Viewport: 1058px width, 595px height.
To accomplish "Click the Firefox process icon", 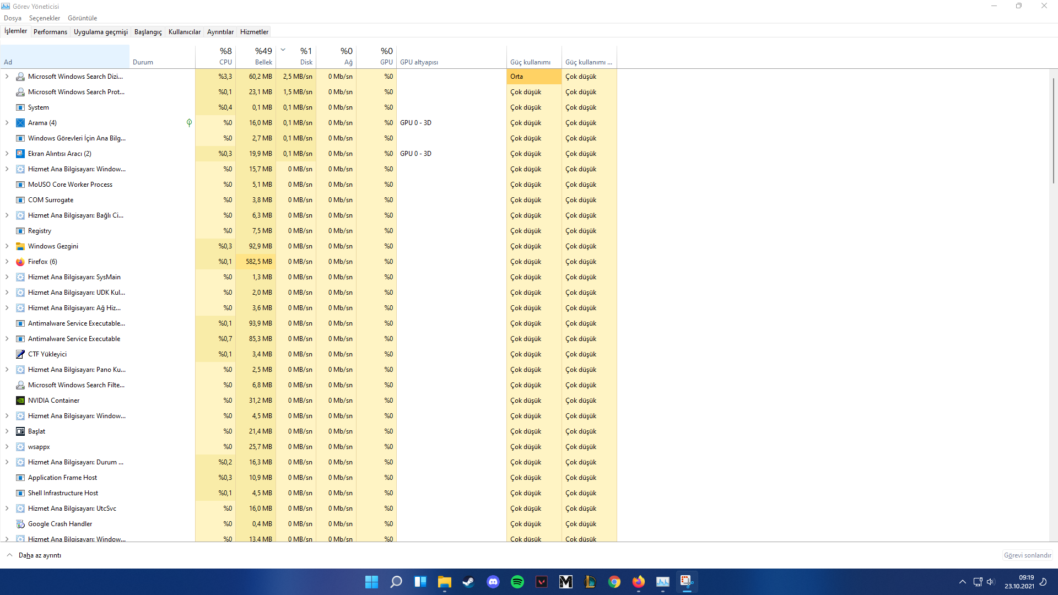I will pyautogui.click(x=20, y=262).
